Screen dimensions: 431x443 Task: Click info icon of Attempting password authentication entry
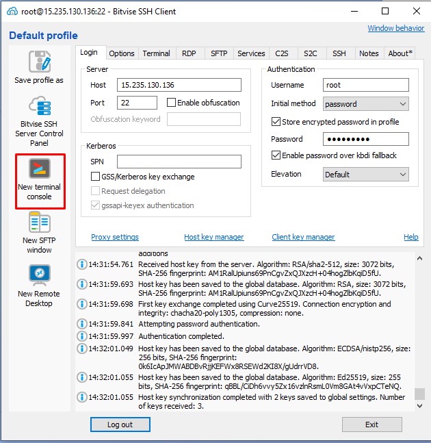(x=82, y=324)
